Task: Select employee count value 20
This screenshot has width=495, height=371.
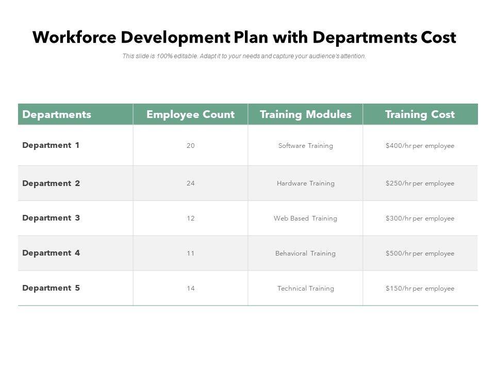Action: [190, 146]
